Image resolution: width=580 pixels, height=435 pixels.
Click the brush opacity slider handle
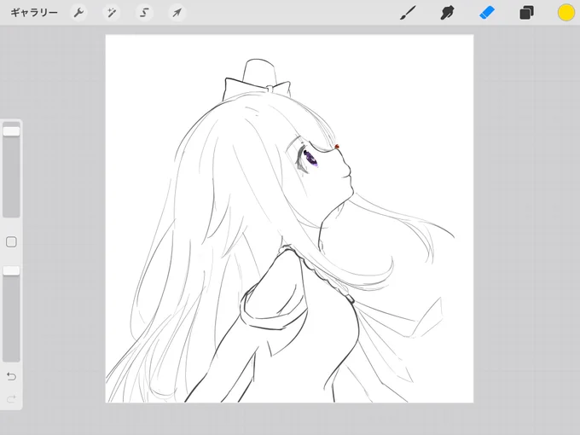point(11,270)
